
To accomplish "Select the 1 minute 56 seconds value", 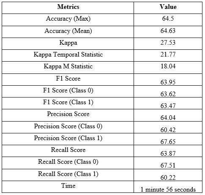I will pyautogui.click(x=168, y=190).
